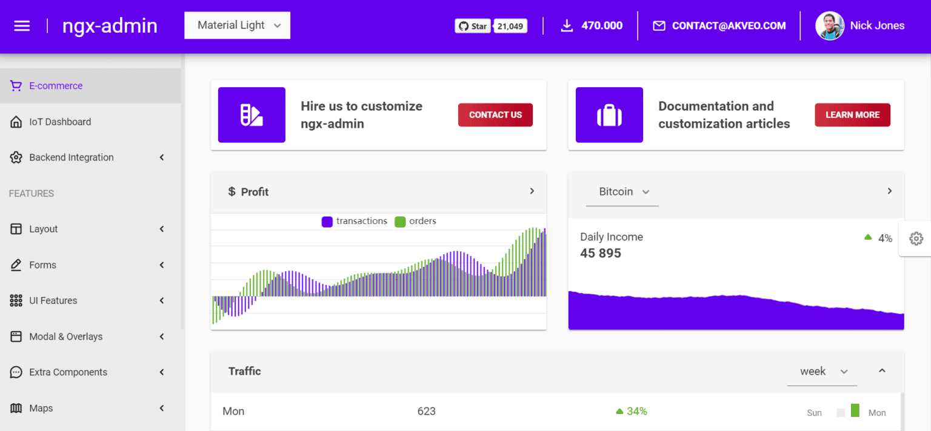931x431 pixels.
Task: Open the Material Light theme selector
Action: click(237, 25)
